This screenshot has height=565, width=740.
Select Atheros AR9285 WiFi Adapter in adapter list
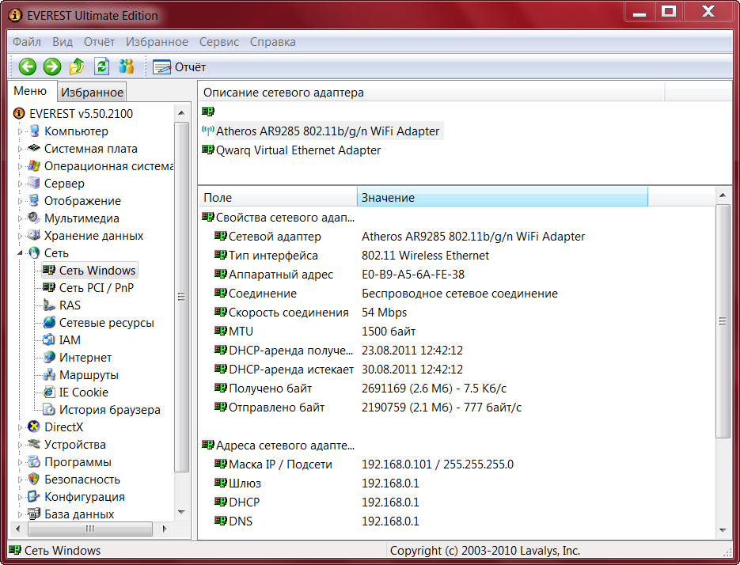tap(328, 131)
